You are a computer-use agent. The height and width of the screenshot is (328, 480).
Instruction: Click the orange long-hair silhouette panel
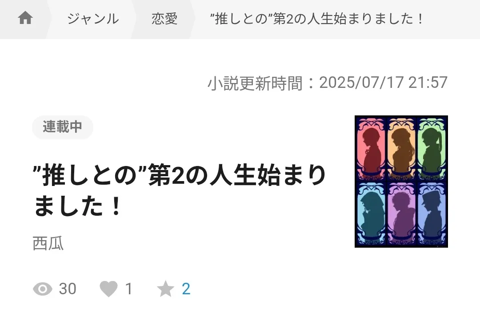[x=401, y=149]
